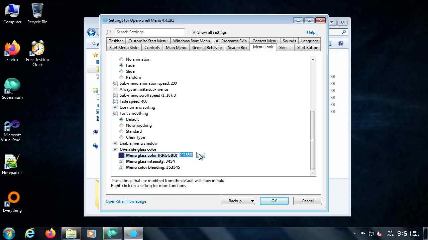Launch Firefox from the desktop shortcut

pos(12,51)
